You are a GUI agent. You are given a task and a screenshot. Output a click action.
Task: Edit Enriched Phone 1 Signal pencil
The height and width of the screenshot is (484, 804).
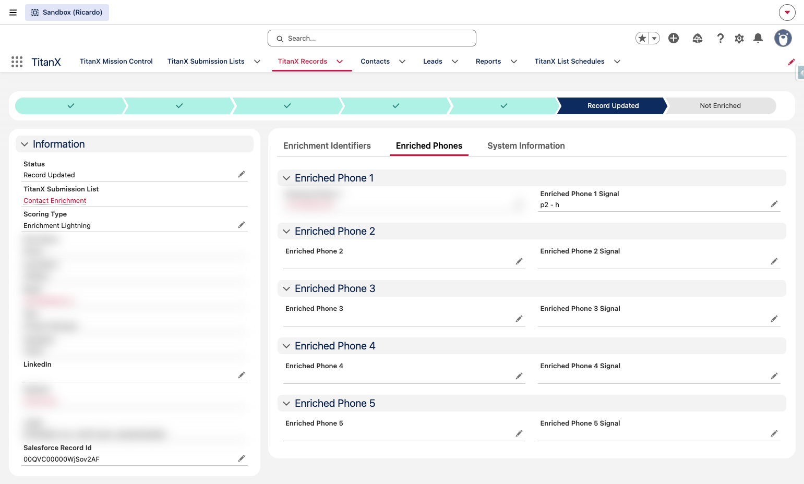point(774,204)
